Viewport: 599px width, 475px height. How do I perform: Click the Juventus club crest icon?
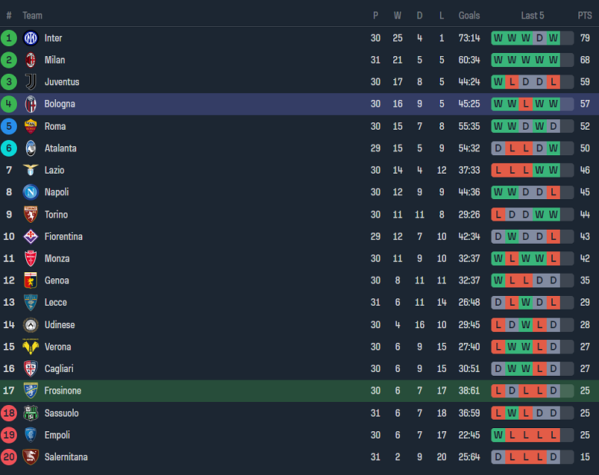tap(31, 82)
